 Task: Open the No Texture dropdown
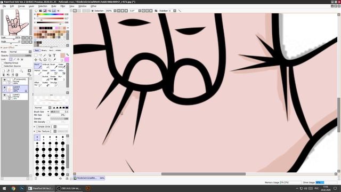click(x=55, y=131)
